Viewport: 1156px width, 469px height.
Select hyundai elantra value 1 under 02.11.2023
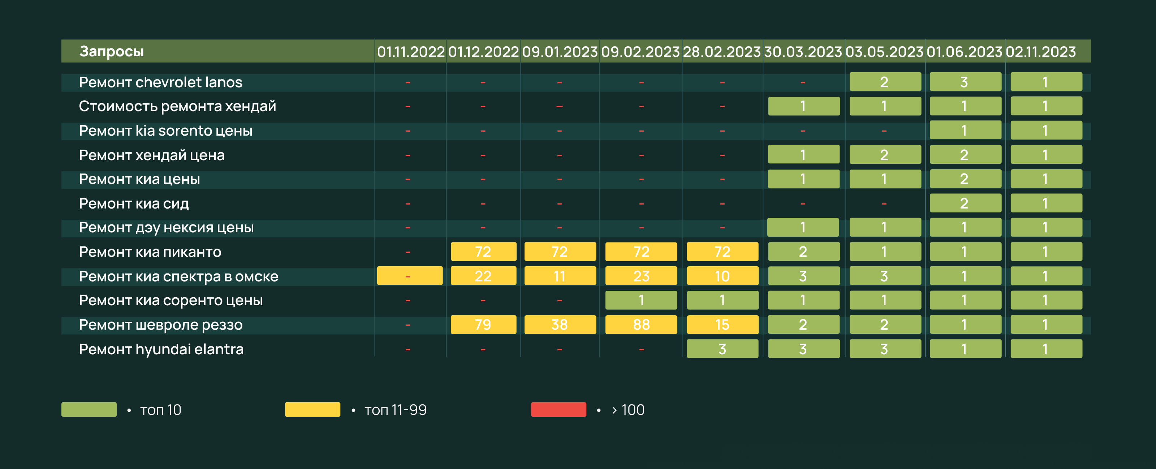point(1046,349)
